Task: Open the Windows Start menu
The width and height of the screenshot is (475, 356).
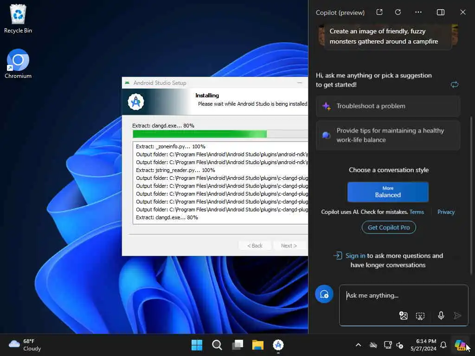Action: 197,345
